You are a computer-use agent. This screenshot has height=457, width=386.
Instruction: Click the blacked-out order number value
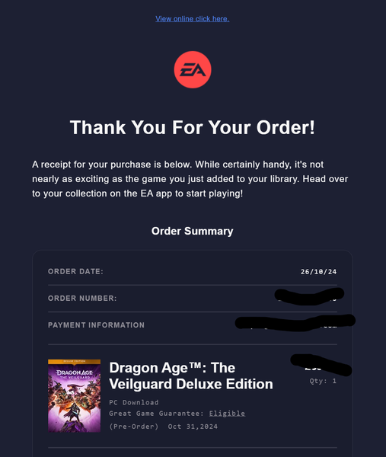(309, 296)
